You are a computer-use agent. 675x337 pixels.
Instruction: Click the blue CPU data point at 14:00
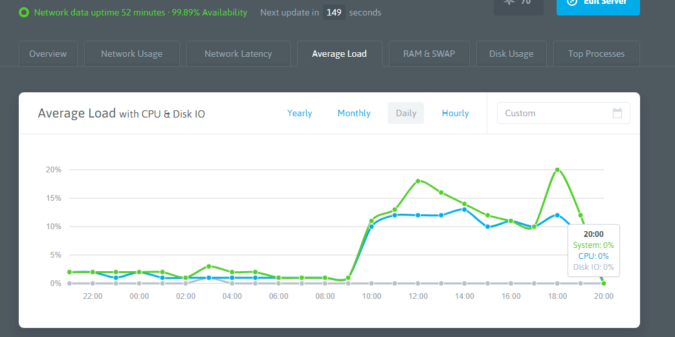pyautogui.click(x=464, y=209)
